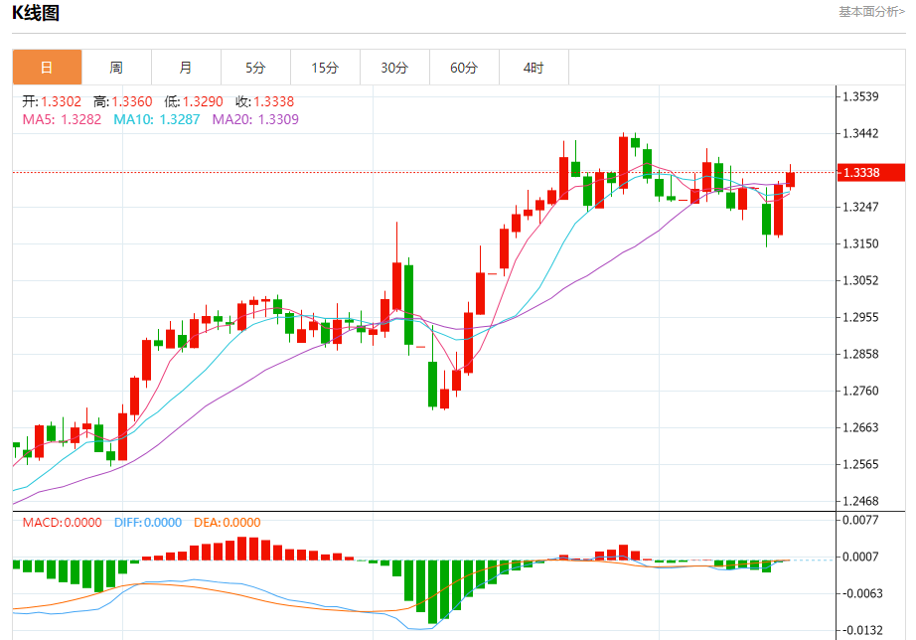
Task: Open the 4时 interval tab
Action: (x=534, y=68)
